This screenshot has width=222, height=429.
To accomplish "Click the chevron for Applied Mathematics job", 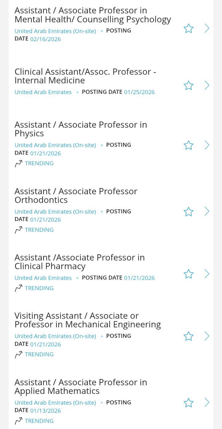I will (207, 402).
